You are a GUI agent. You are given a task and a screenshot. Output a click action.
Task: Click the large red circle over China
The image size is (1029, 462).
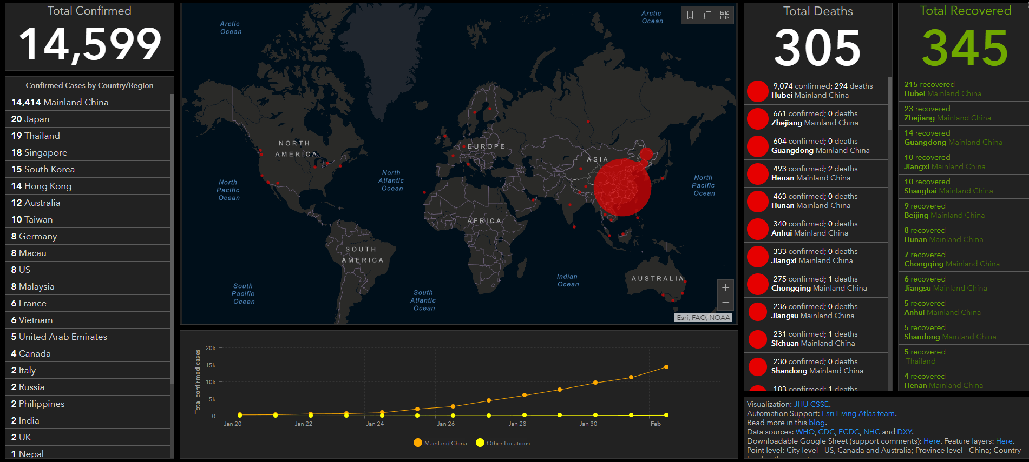[622, 188]
